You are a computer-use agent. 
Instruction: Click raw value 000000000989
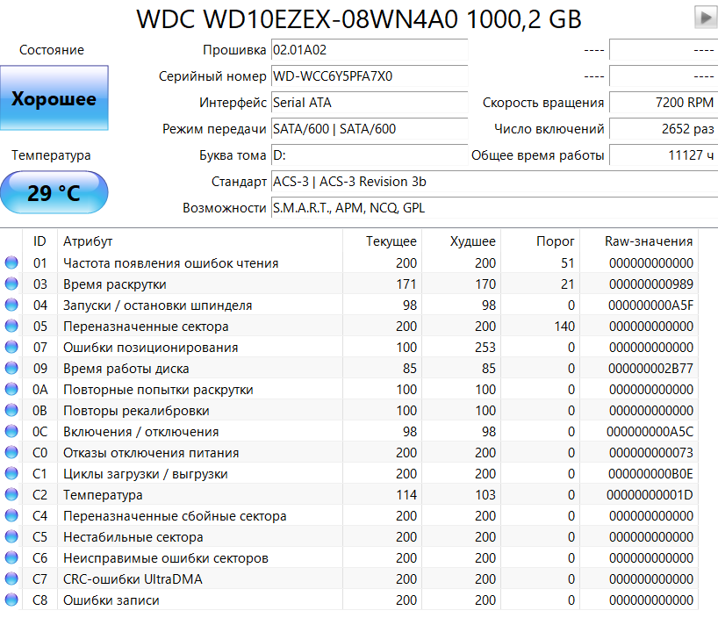tap(650, 284)
